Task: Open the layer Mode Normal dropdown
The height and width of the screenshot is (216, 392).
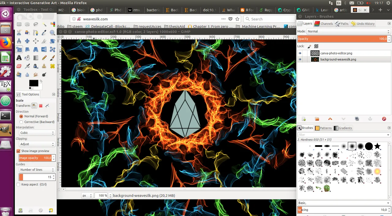Action: tap(349, 31)
